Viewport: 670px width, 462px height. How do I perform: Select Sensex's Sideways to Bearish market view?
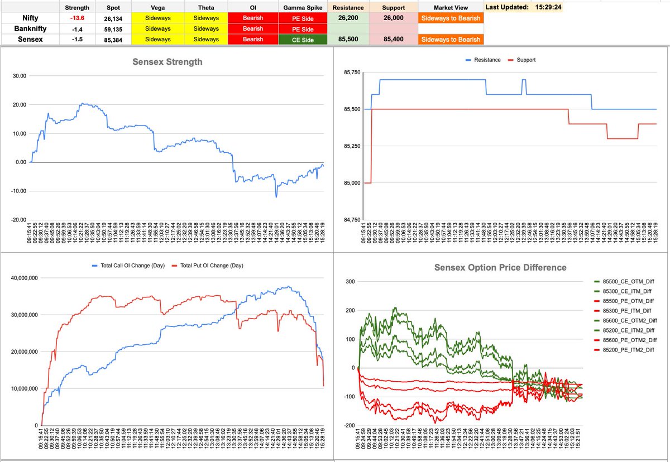click(451, 39)
